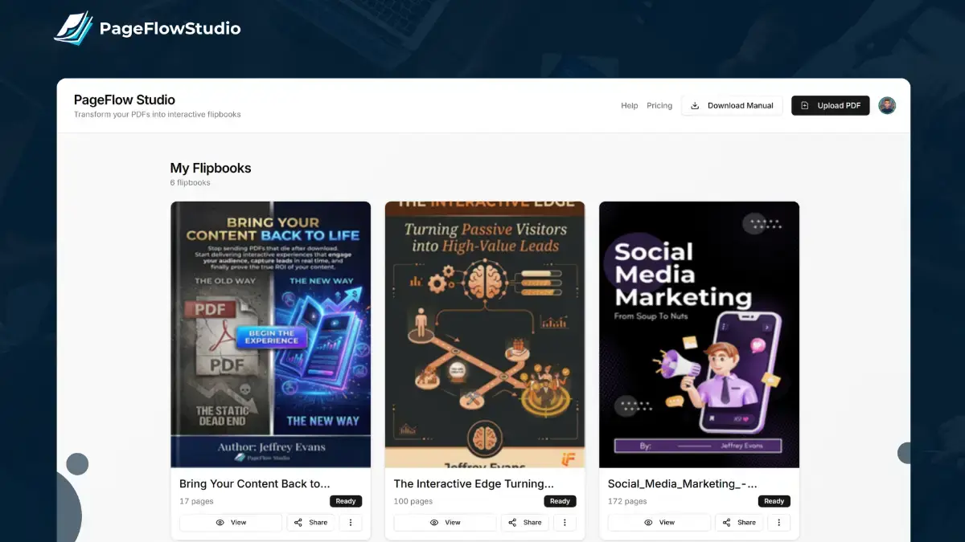Viewport: 965px width, 542px height.
Task: Click the '17 pages' label
Action: tap(196, 501)
